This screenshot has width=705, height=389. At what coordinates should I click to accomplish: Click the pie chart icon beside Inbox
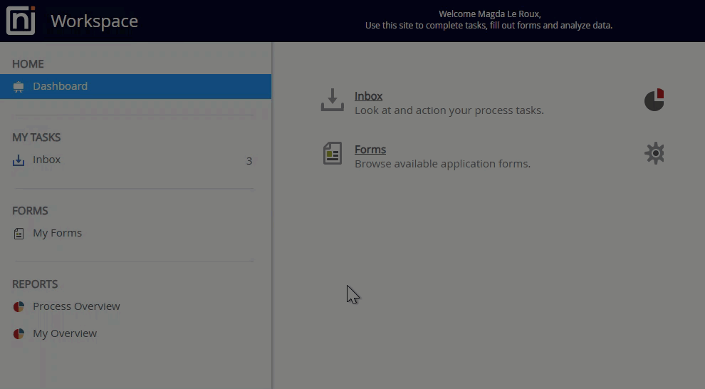(x=654, y=99)
